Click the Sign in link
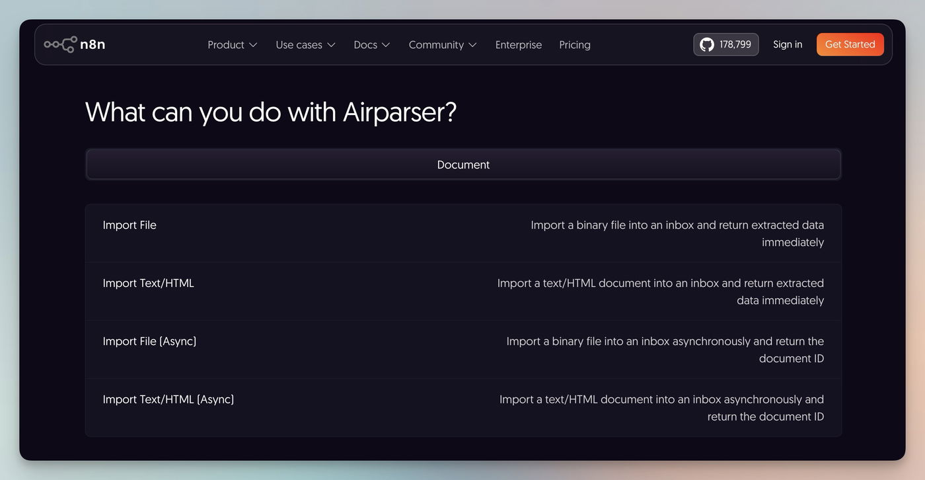 pos(788,44)
